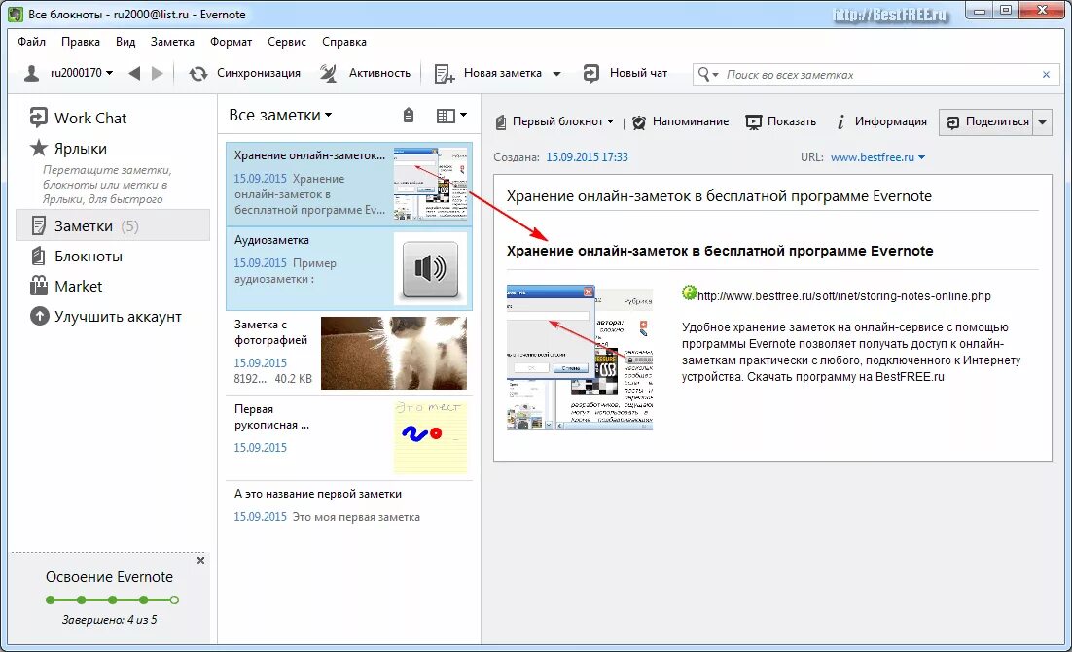The image size is (1072, 652).
Task: Clear search with the X icon
Action: (x=1046, y=75)
